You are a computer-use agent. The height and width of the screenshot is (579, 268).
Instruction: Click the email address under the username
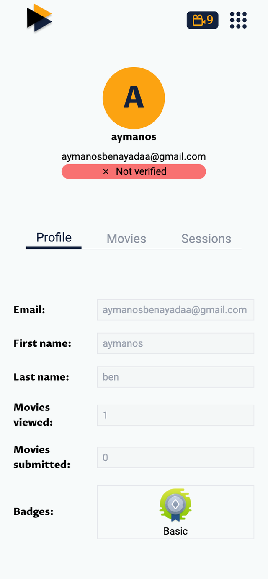134,157
